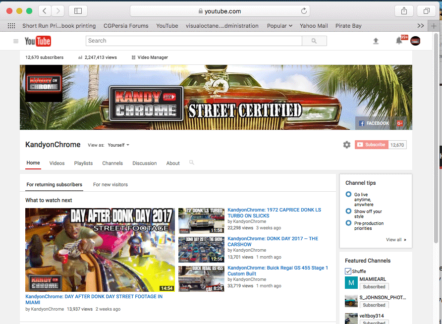Toggle the Shuffle checkbox
Viewport: 442px width, 324px height.
pos(348,271)
